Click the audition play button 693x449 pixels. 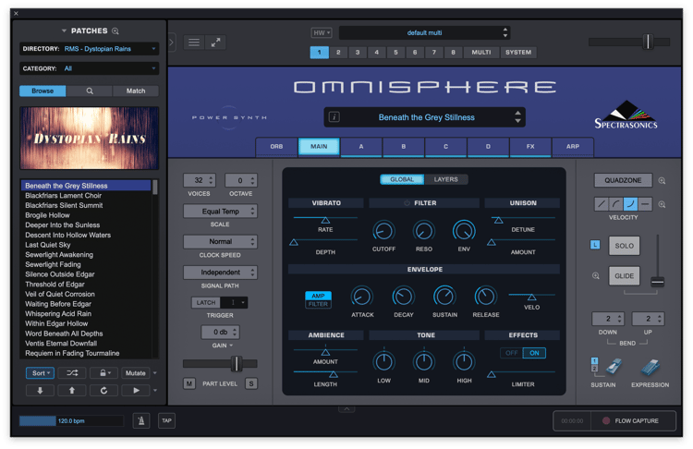pyautogui.click(x=136, y=390)
